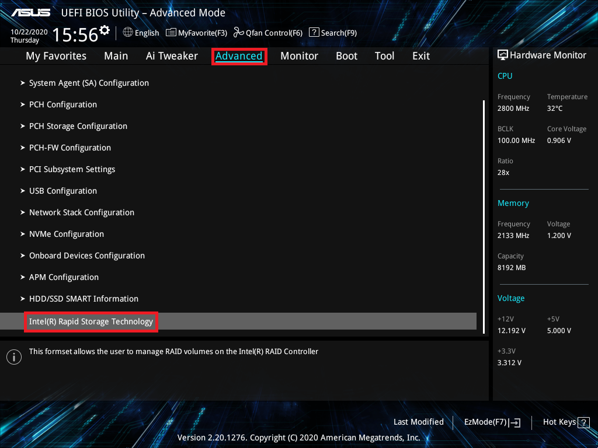
Task: Click the Hot Keys question mark icon
Action: [583, 422]
